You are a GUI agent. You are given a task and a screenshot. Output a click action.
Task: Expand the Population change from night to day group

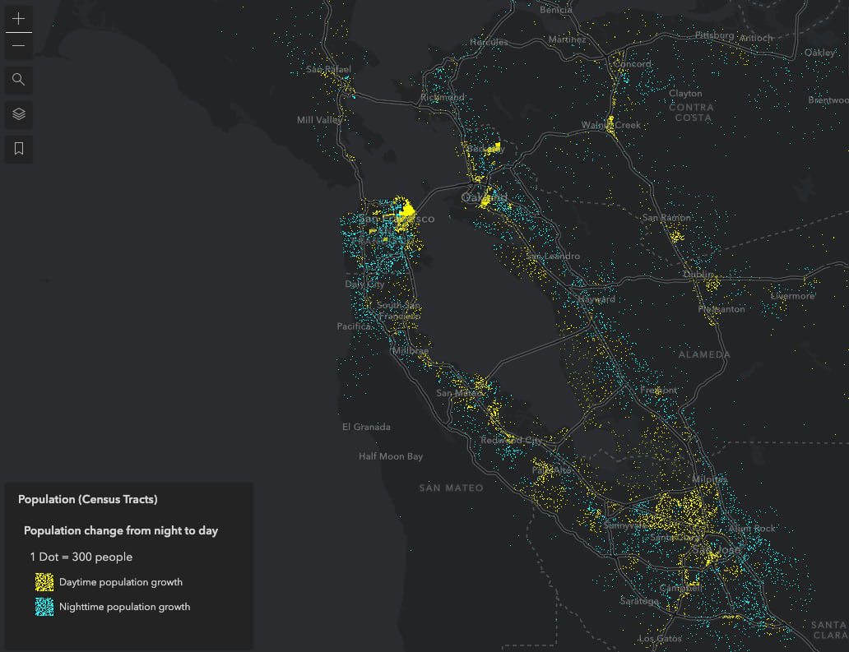tap(120, 530)
